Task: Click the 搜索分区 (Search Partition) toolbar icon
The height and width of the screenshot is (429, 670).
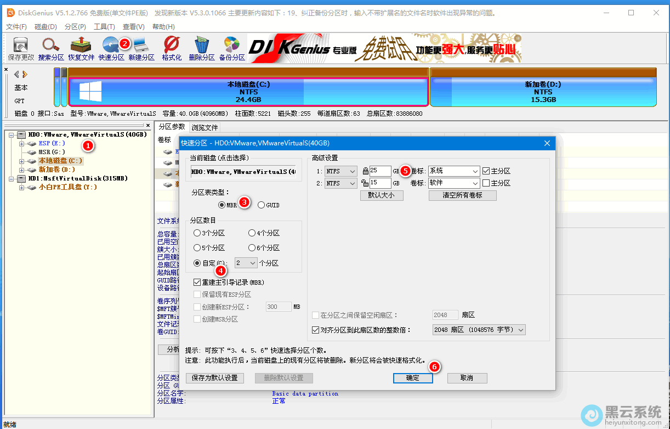Action: [x=51, y=48]
